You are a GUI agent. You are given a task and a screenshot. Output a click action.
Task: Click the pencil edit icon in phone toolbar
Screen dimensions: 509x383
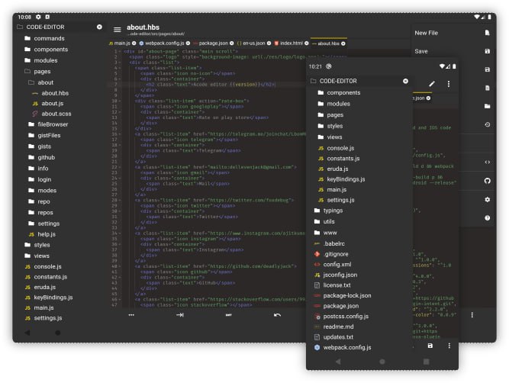click(x=432, y=83)
